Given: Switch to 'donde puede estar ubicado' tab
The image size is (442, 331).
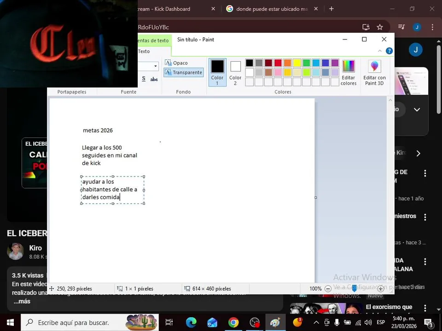Looking at the screenshot, I should coord(272,9).
